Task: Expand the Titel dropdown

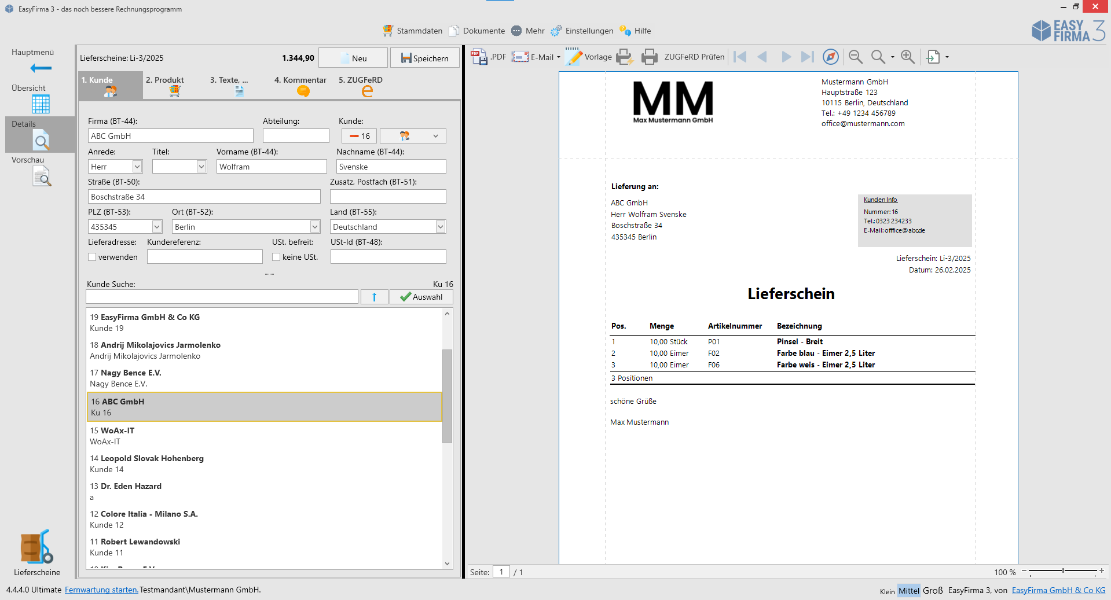Action: [201, 167]
